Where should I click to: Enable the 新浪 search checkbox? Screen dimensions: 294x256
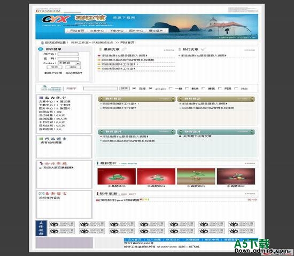coord(187,88)
